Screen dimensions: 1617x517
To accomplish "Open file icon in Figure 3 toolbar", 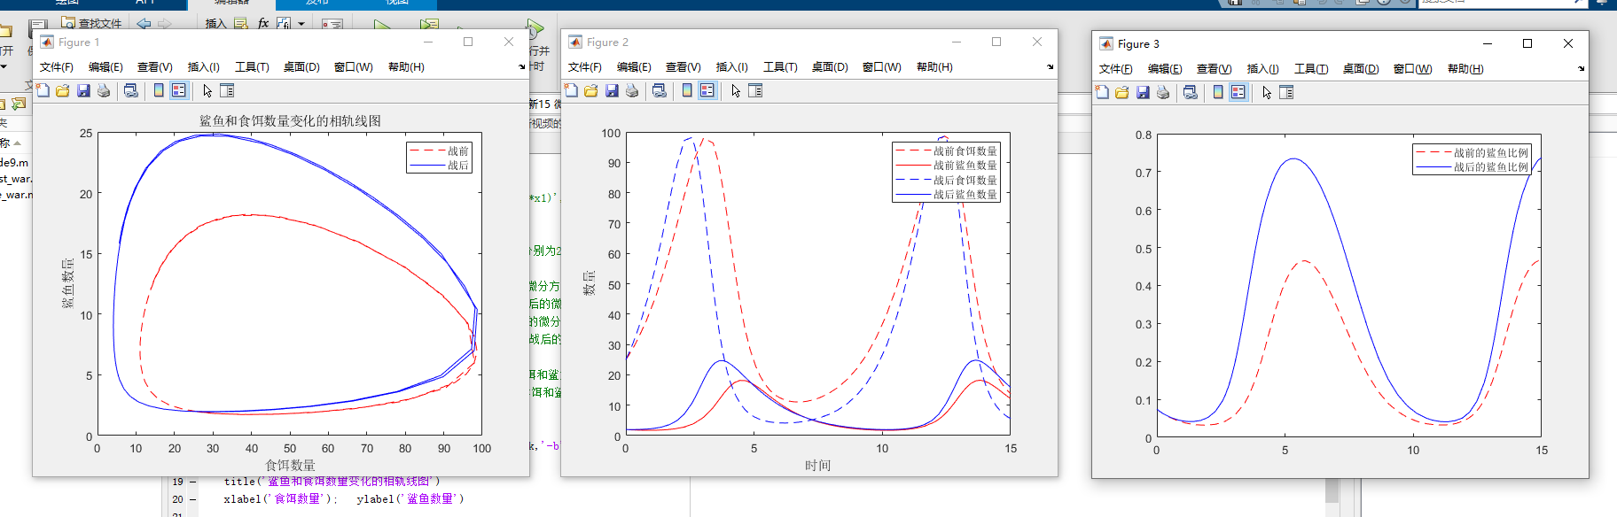I will [x=1122, y=92].
